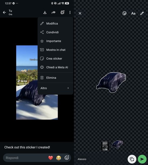Select Chiedi a Meta AI option

(55, 67)
